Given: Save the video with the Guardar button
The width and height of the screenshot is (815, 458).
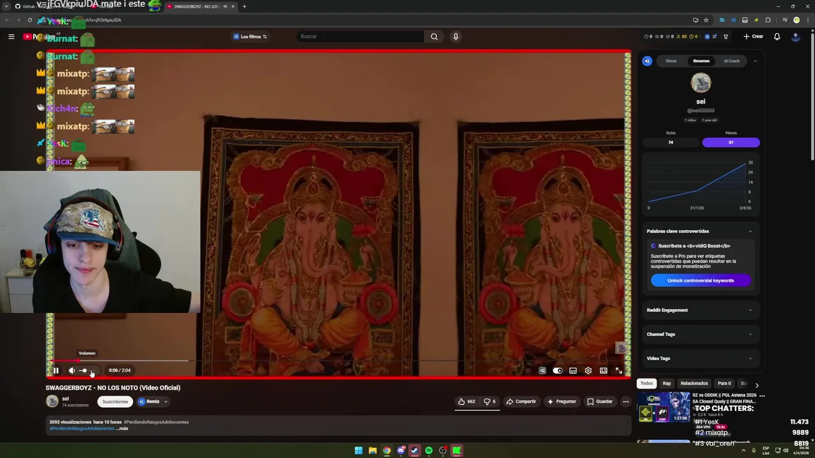Looking at the screenshot, I should (x=600, y=401).
